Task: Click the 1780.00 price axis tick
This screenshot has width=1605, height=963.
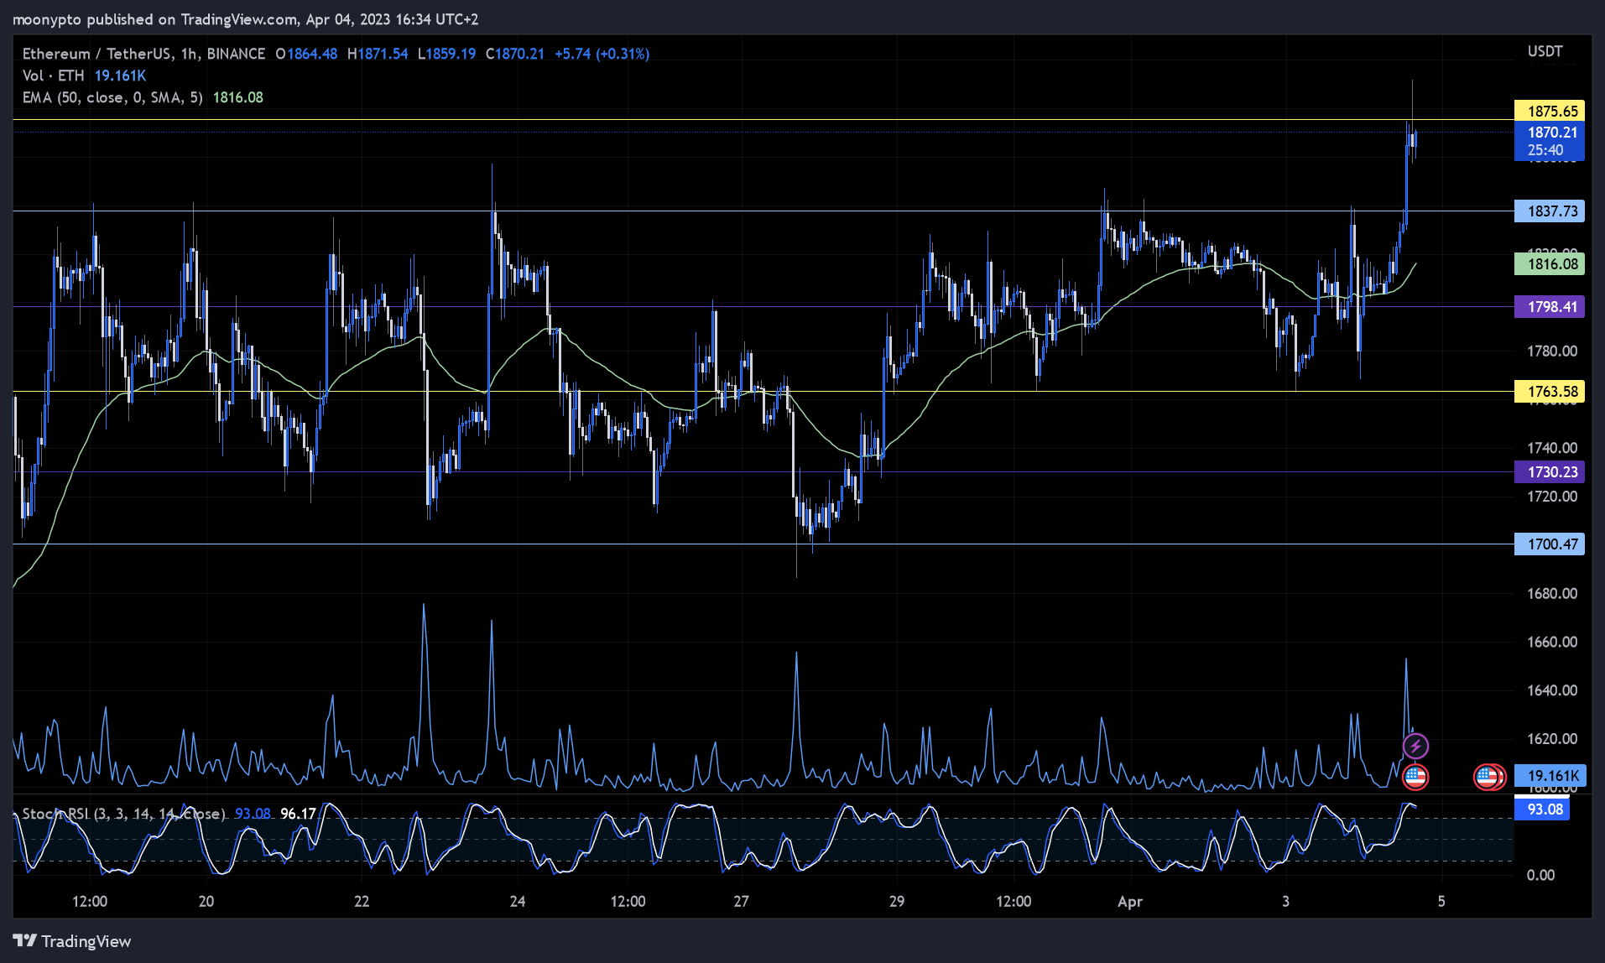Action: (x=1552, y=351)
